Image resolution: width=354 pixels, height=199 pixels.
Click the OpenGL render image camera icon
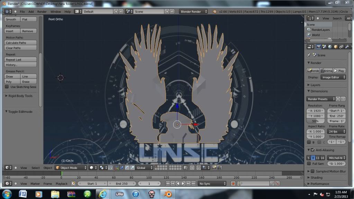click(x=214, y=168)
